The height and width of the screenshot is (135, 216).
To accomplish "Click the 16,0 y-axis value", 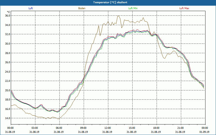I will 8,109.
